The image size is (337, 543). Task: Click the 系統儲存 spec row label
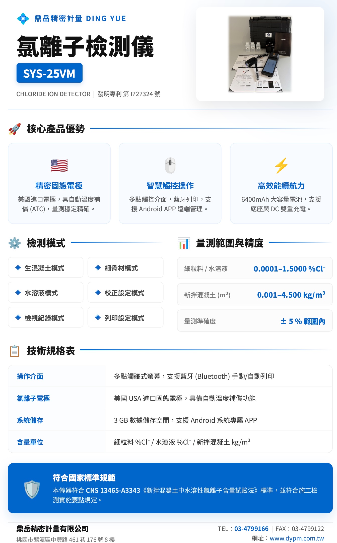click(x=30, y=420)
